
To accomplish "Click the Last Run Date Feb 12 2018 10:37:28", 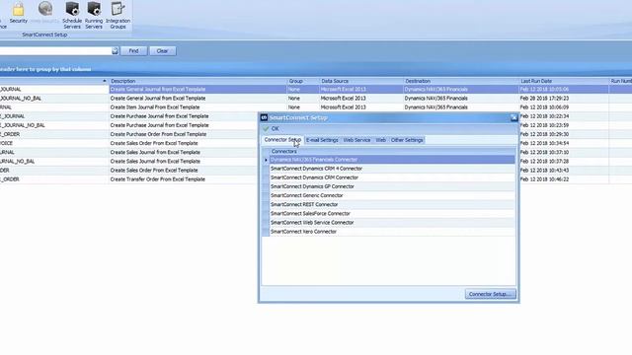I will coord(544,162).
